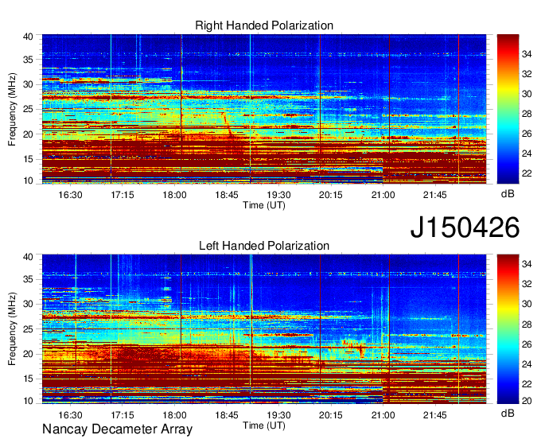The width and height of the screenshot is (541, 439).
Task: Click Frequency (MHz) axis label of Right Handed plot
Action: coord(12,109)
